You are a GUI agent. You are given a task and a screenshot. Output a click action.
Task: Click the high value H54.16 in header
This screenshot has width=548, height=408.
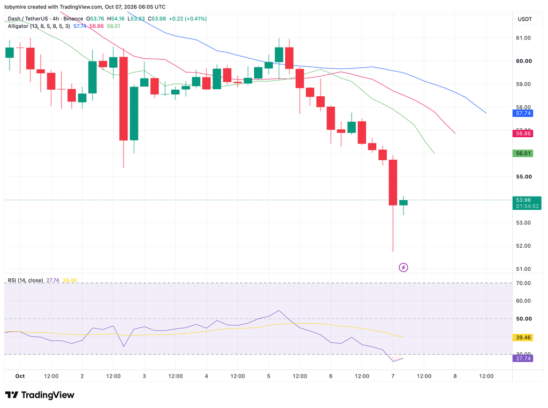[x=116, y=19]
